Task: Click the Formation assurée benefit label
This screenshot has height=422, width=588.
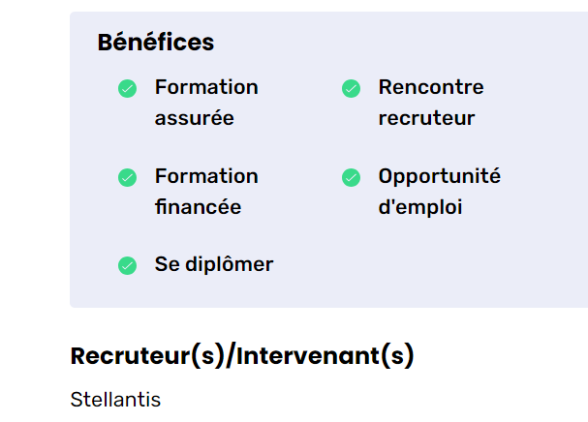Action: pos(205,103)
